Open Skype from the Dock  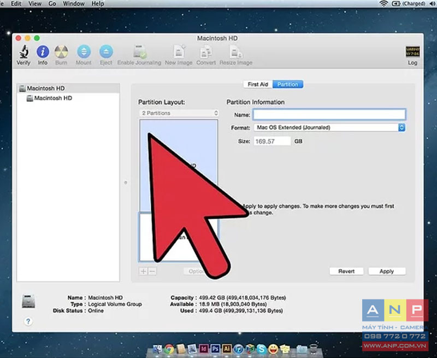(x=262, y=349)
